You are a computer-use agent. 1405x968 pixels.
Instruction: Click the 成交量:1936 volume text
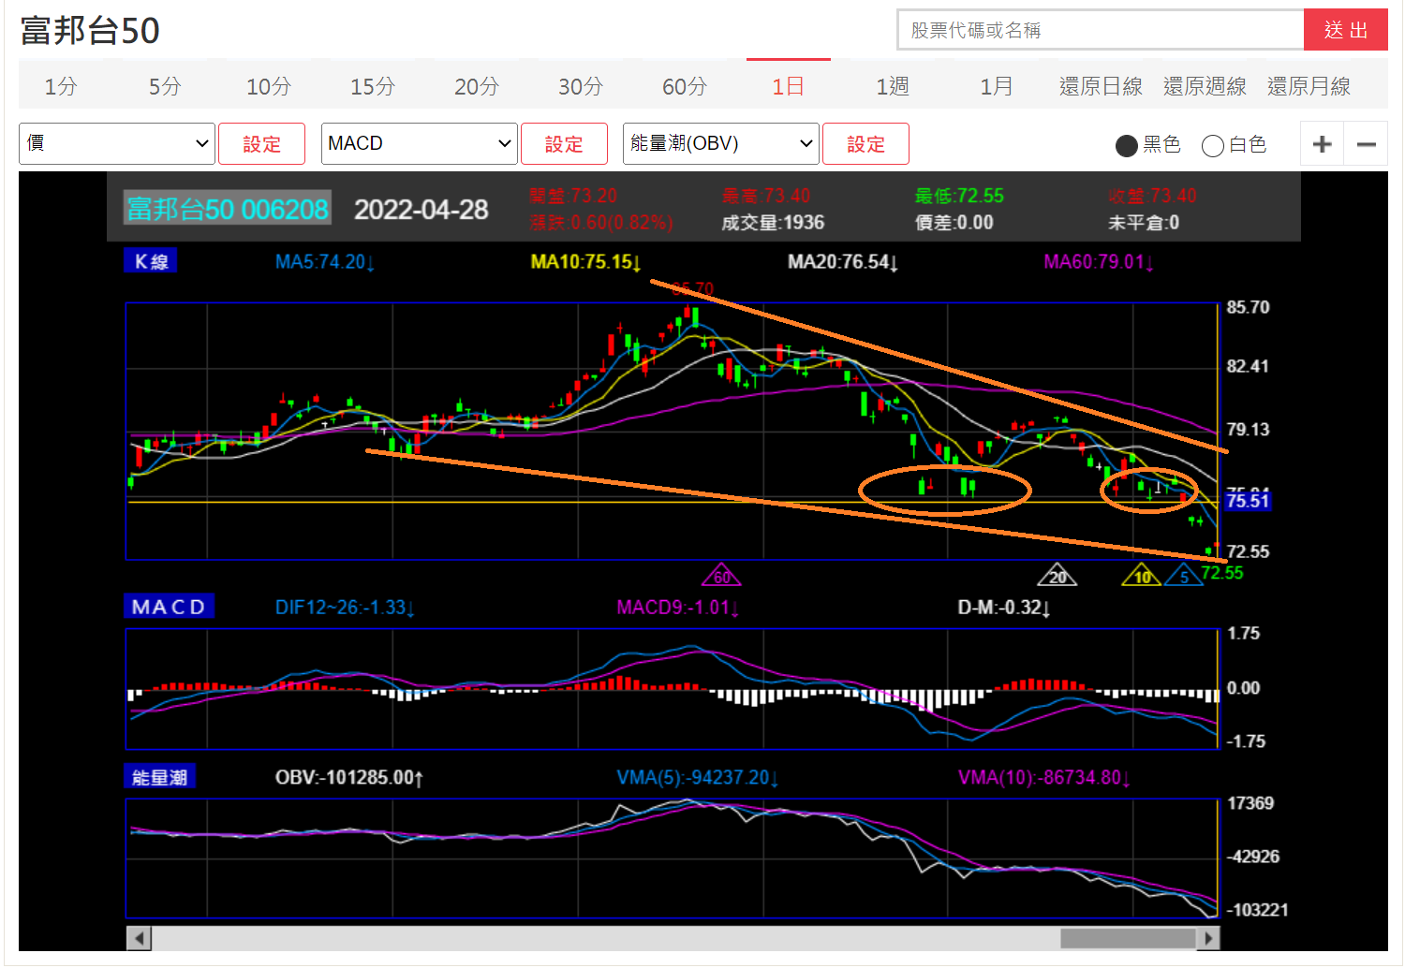tap(773, 223)
